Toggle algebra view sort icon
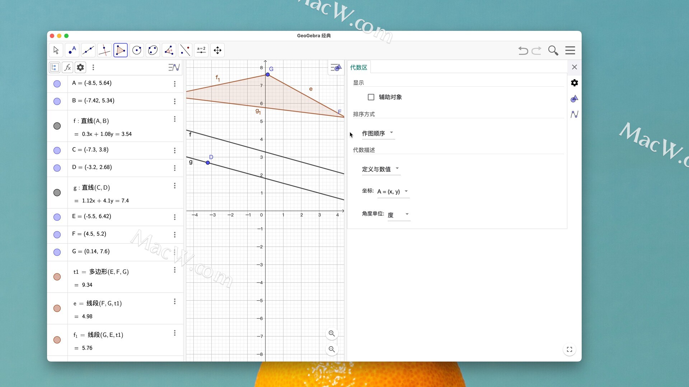Screen dimensions: 689x387 pyautogui.click(x=55, y=67)
